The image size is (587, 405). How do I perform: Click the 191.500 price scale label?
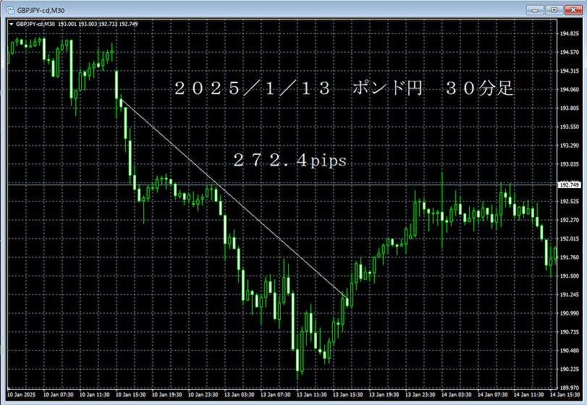click(569, 276)
